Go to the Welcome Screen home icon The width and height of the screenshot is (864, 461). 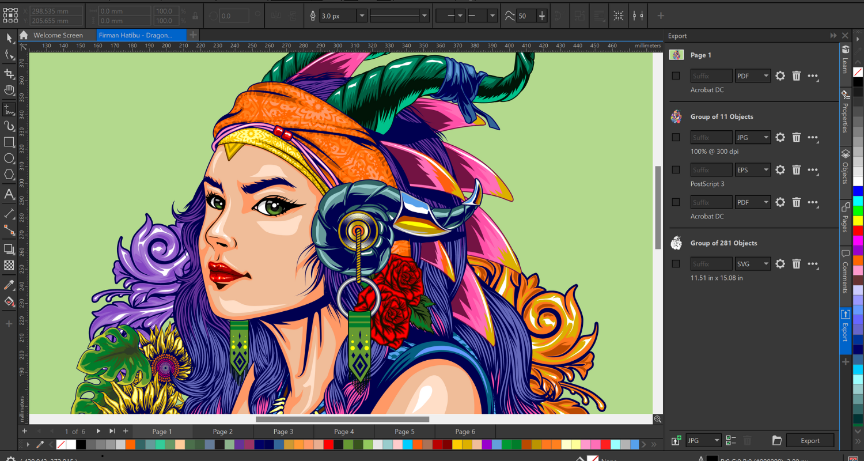pyautogui.click(x=24, y=35)
